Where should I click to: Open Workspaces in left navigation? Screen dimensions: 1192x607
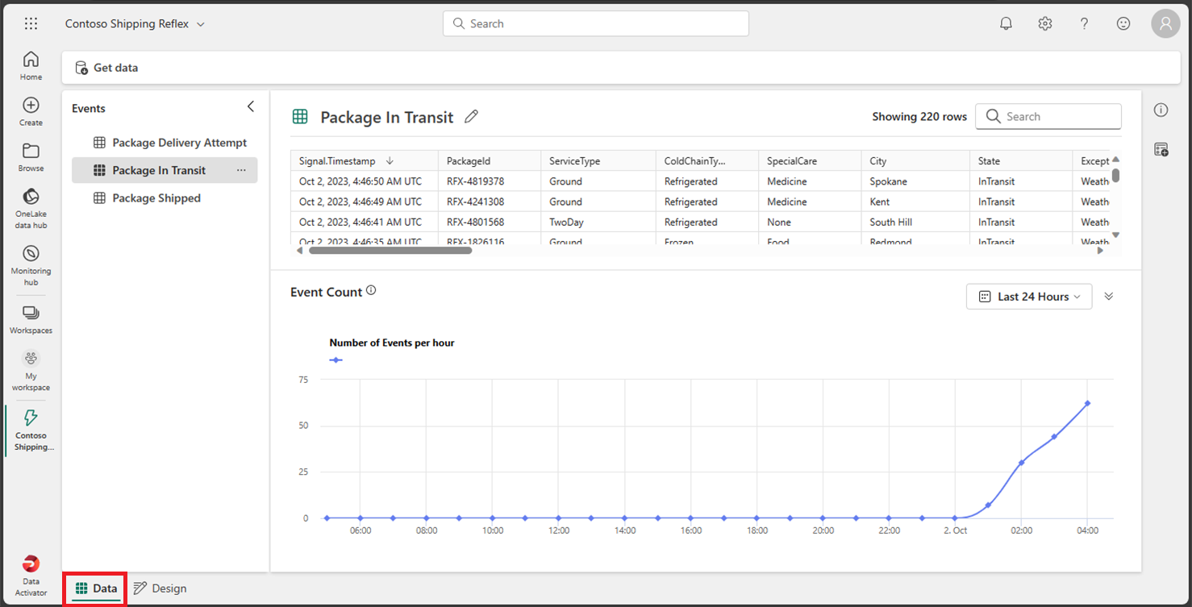(31, 319)
